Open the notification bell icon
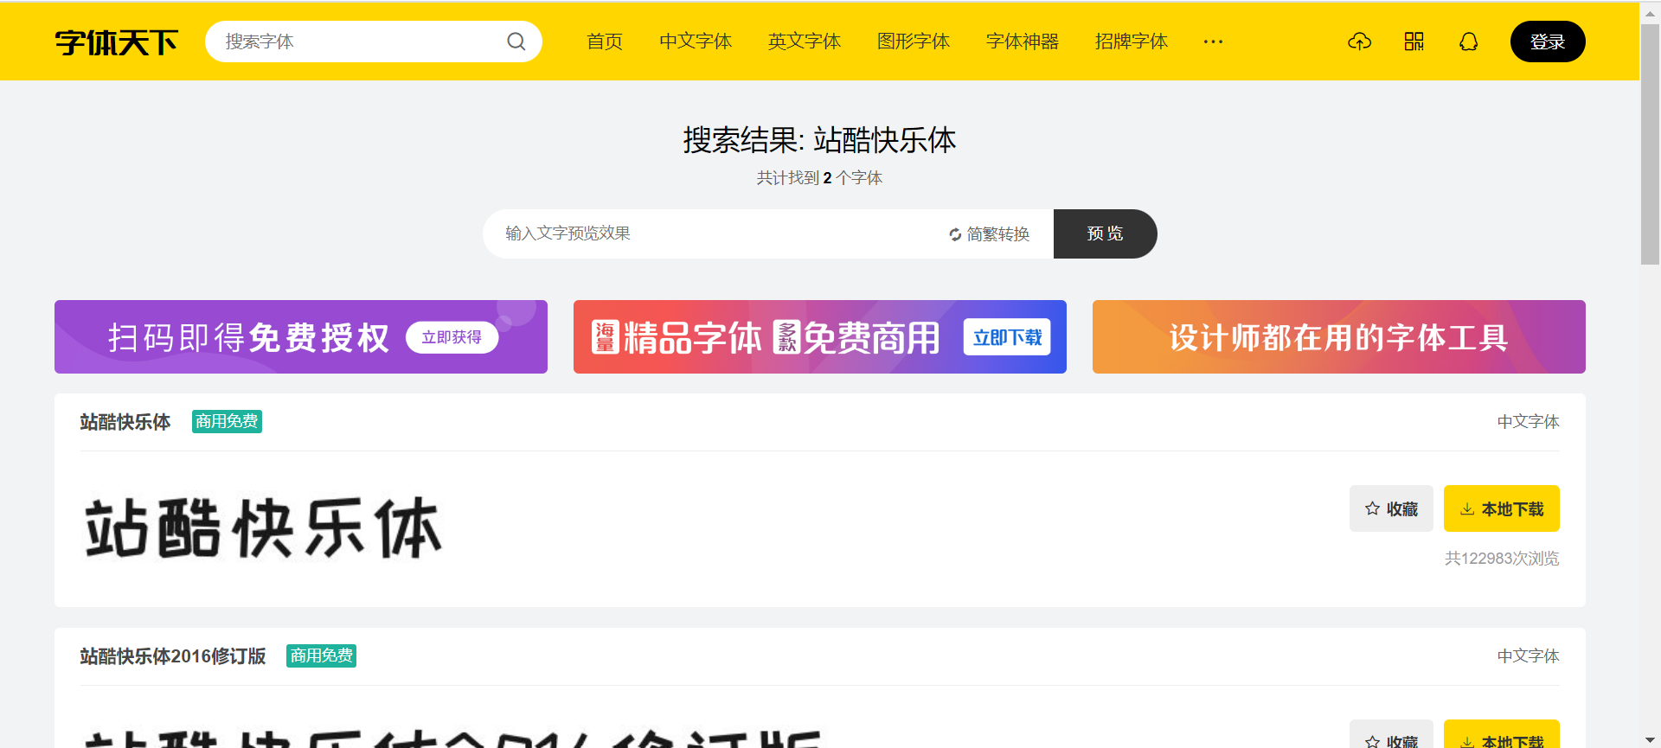Screen dimensions: 1661x748 click(1468, 42)
